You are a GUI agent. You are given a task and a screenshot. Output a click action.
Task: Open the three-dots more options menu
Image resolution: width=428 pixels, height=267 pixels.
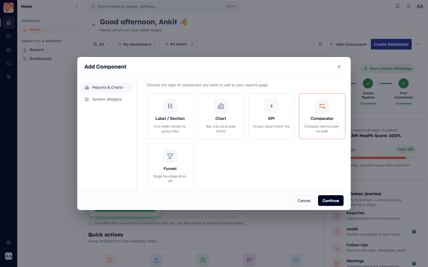[x=417, y=44]
